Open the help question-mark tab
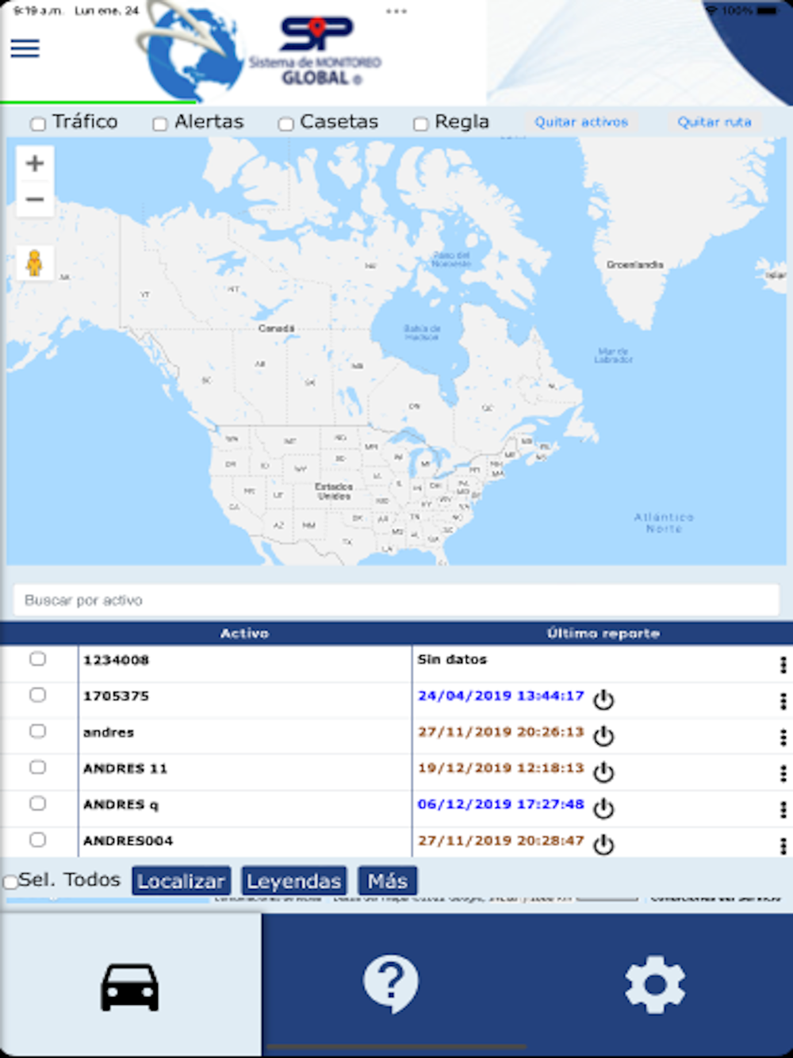This screenshot has width=793, height=1058. (x=391, y=985)
